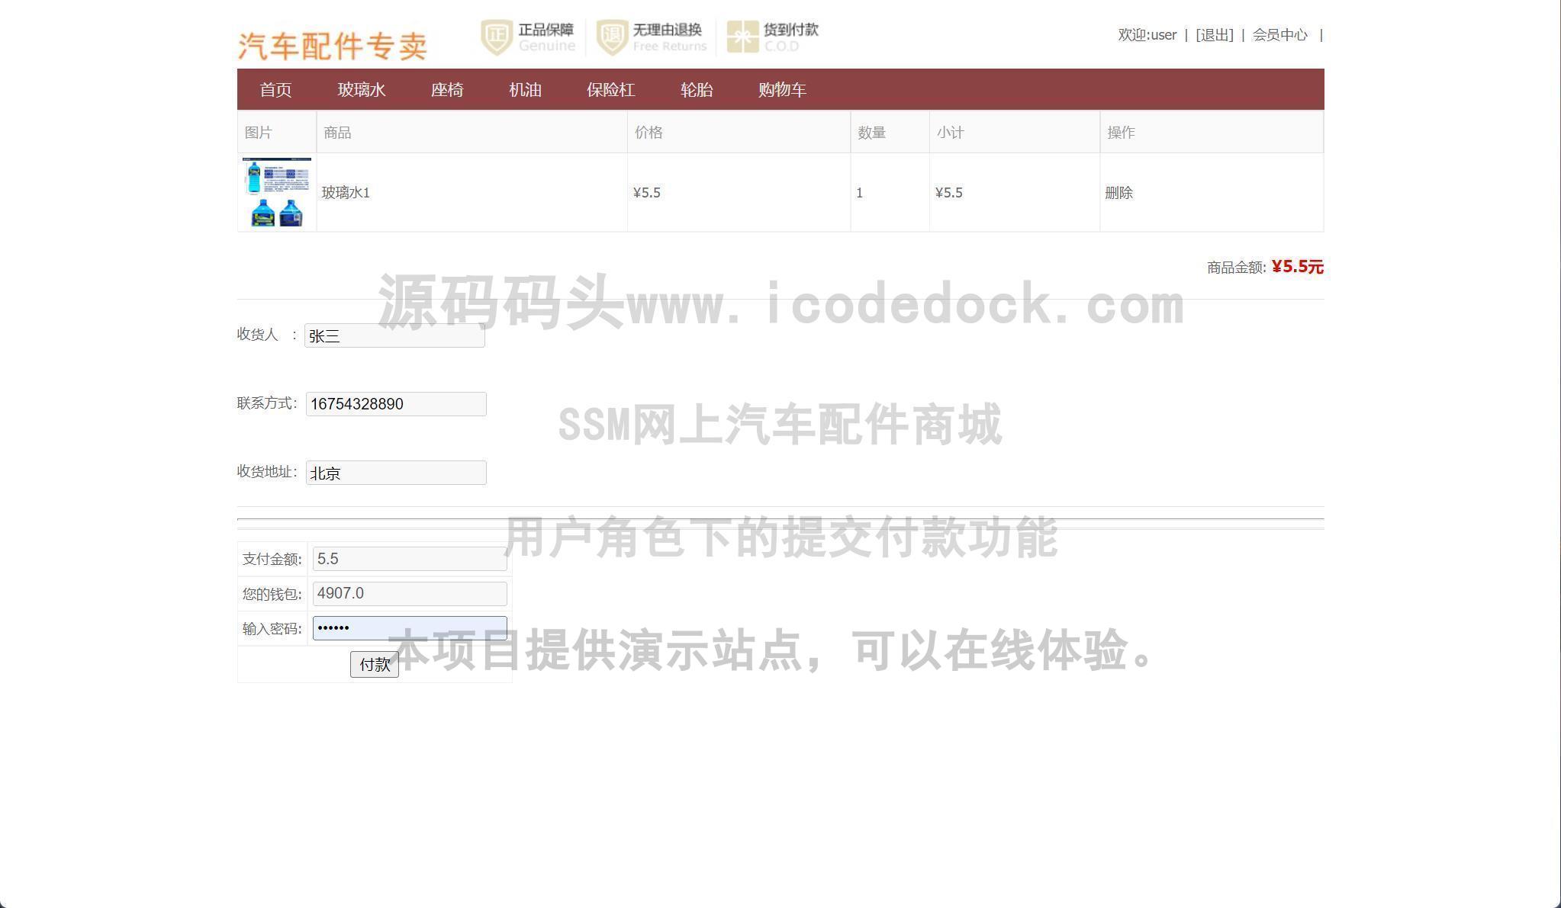Click the 货到付款 C.O.D gift icon
The image size is (1561, 908).
tap(742, 37)
